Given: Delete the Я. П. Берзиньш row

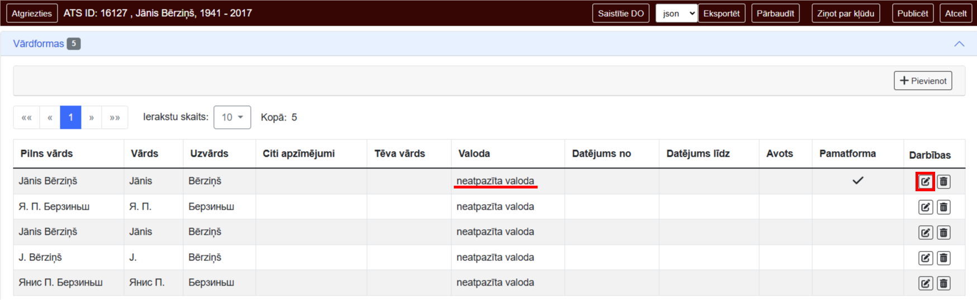Looking at the screenshot, I should pos(943,207).
